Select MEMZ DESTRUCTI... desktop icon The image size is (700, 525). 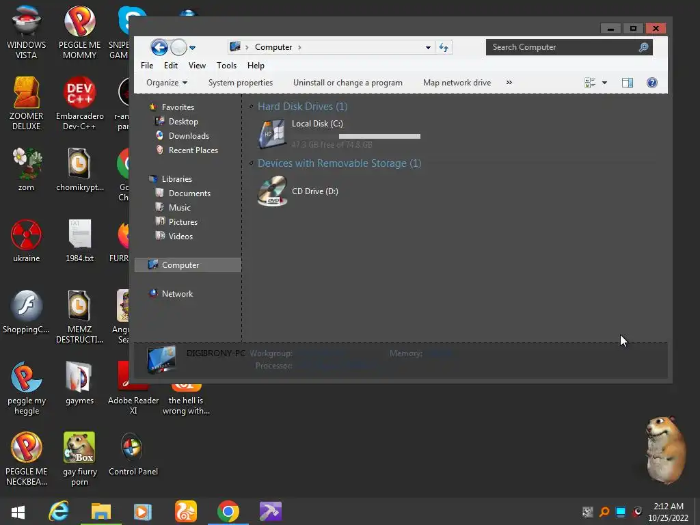point(79,317)
